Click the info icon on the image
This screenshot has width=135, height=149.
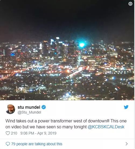coord(130,4)
